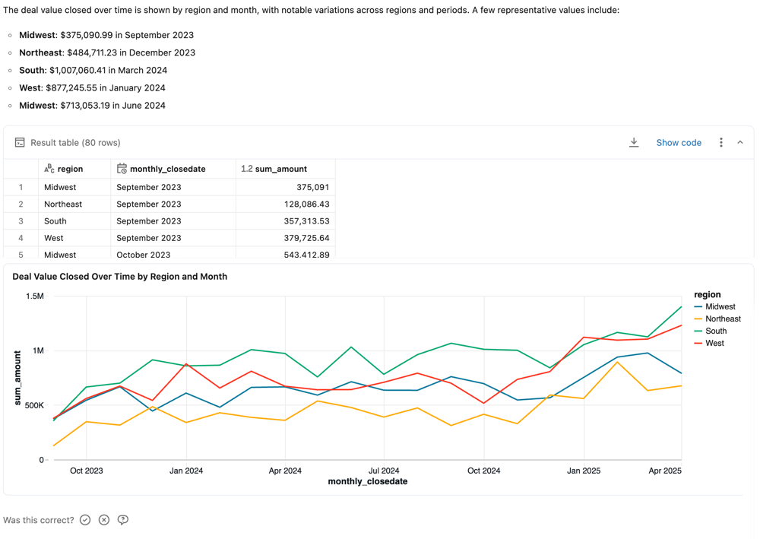
Task: Open the three-dot overflow menu
Action: point(720,142)
